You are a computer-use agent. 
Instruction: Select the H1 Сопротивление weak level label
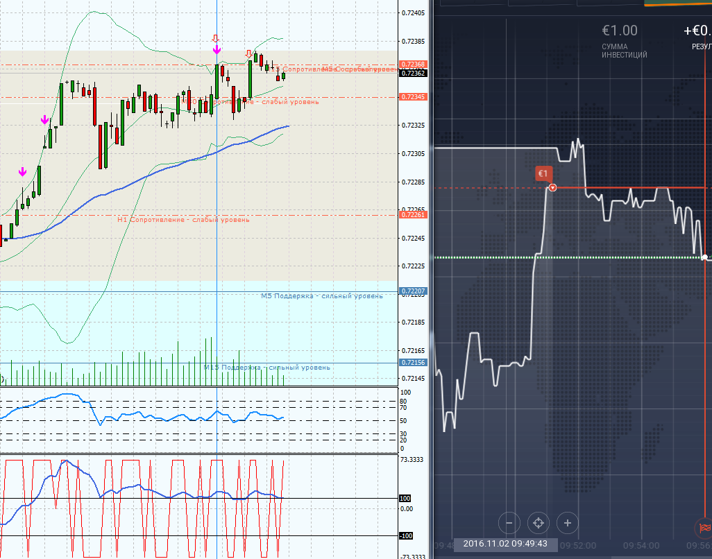[x=183, y=219]
